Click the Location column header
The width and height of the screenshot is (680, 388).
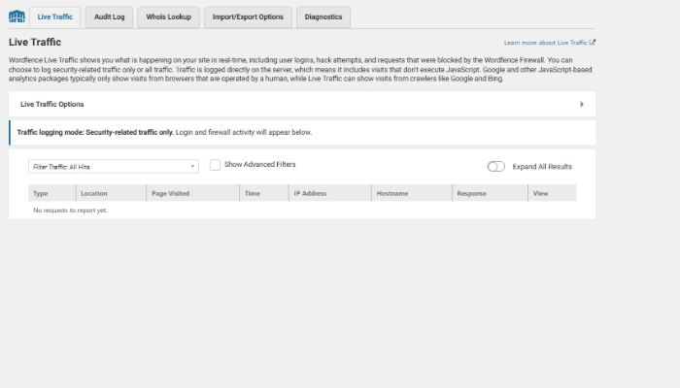[111, 193]
